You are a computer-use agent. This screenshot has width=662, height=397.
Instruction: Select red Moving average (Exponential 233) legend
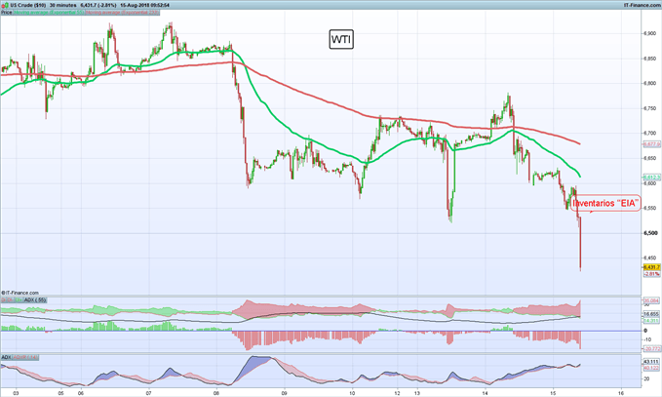[122, 13]
